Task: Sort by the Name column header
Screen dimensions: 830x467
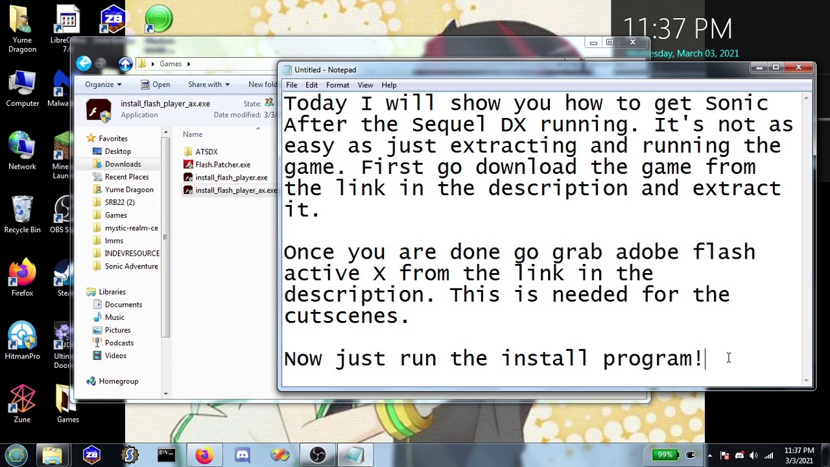Action: click(193, 134)
